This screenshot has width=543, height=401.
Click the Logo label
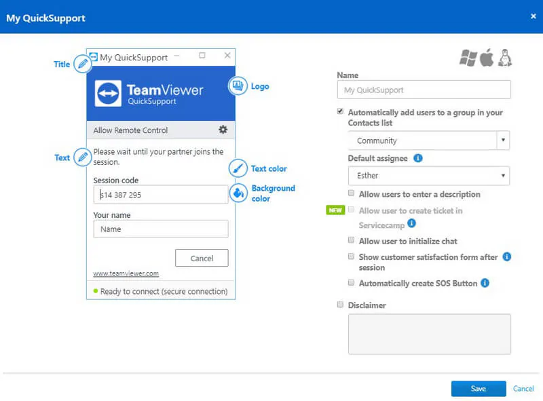click(260, 86)
